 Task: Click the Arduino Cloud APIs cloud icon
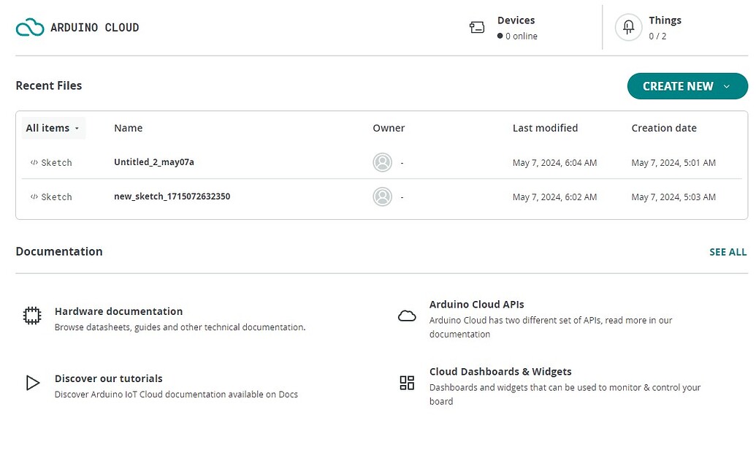[x=407, y=316]
